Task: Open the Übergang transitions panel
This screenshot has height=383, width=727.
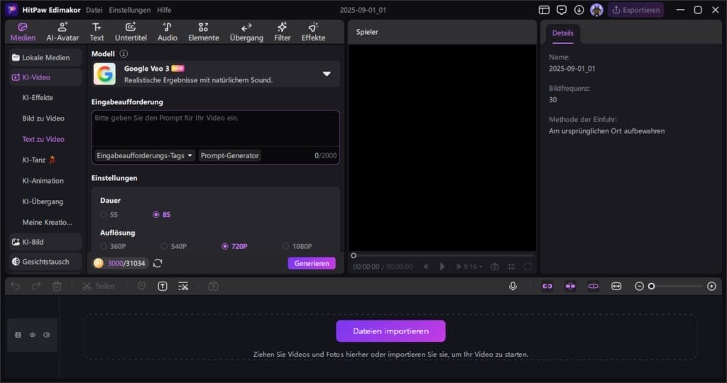Action: click(246, 31)
